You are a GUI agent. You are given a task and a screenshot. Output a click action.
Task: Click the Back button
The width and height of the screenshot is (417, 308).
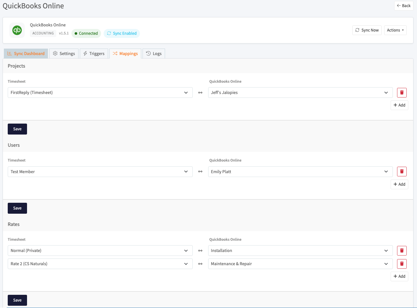coord(403,6)
